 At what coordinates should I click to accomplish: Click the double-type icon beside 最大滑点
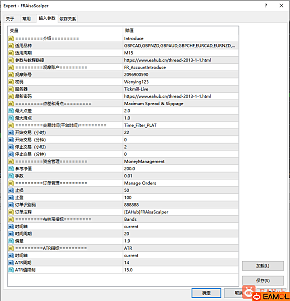11,118
